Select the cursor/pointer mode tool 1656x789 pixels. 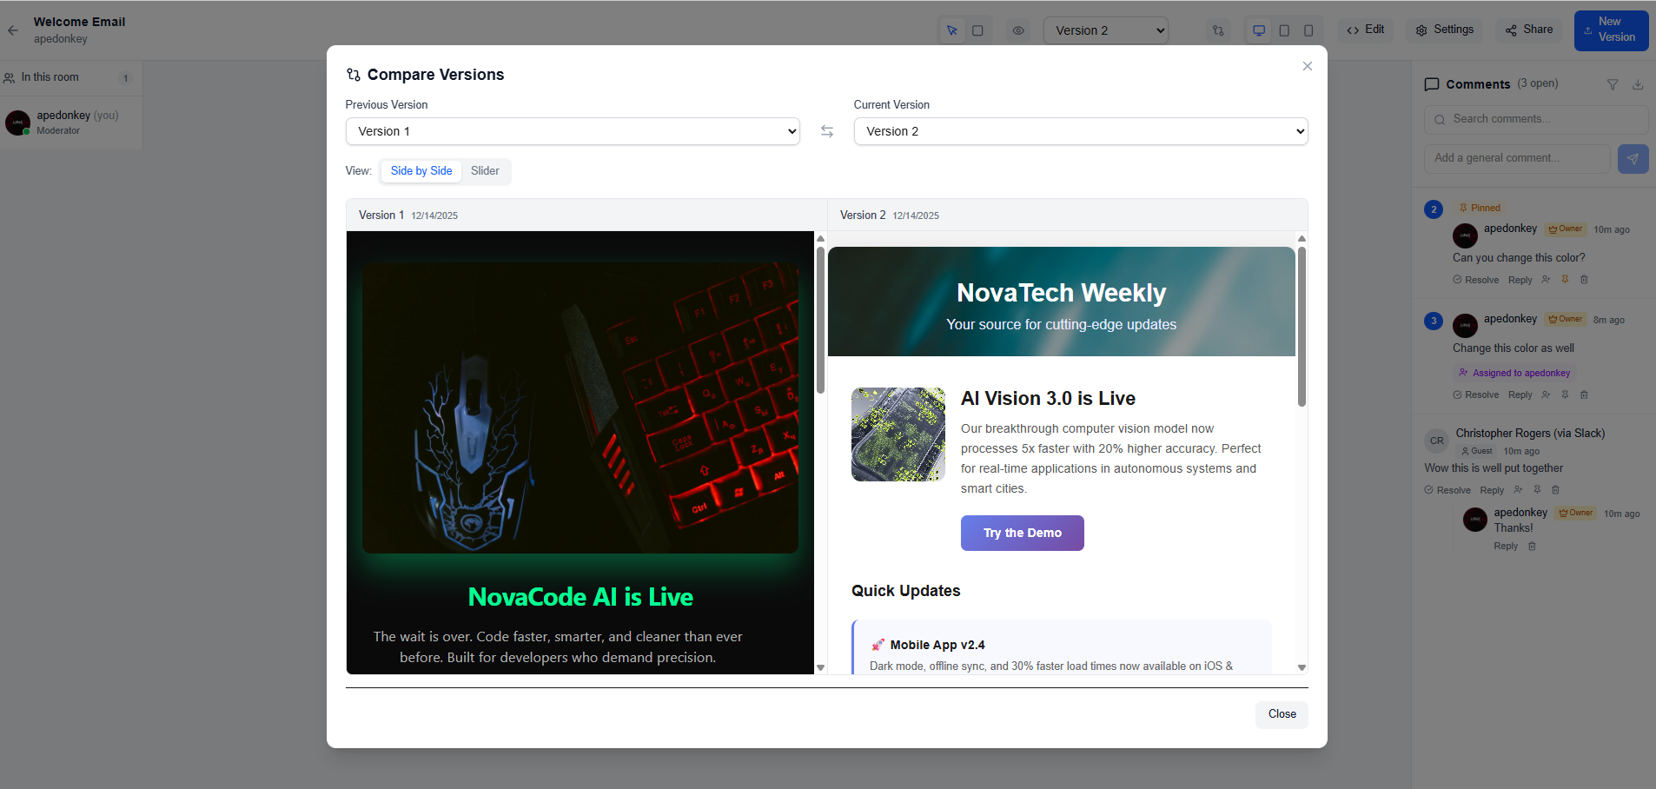952,30
